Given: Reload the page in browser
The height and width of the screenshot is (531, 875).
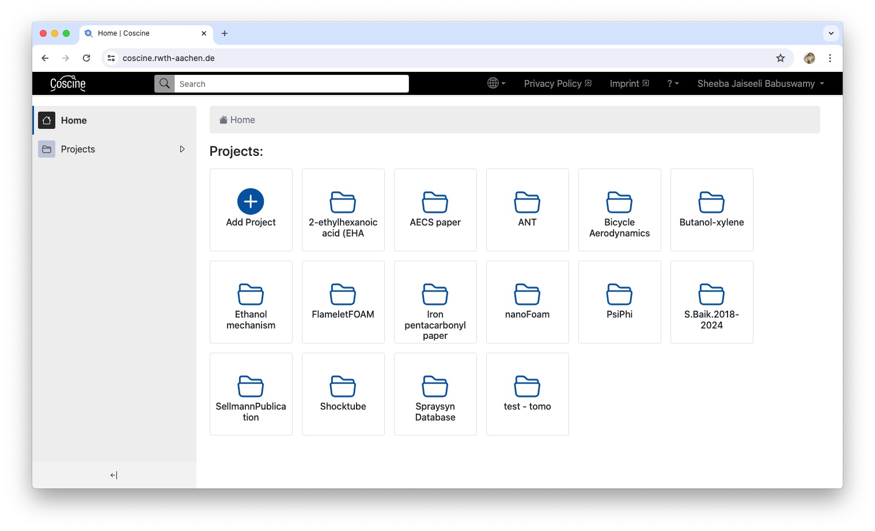Looking at the screenshot, I should 86,58.
